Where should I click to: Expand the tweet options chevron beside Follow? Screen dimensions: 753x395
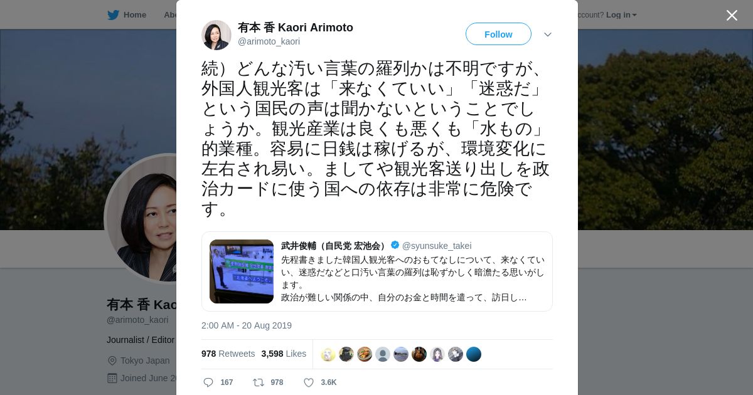[548, 34]
